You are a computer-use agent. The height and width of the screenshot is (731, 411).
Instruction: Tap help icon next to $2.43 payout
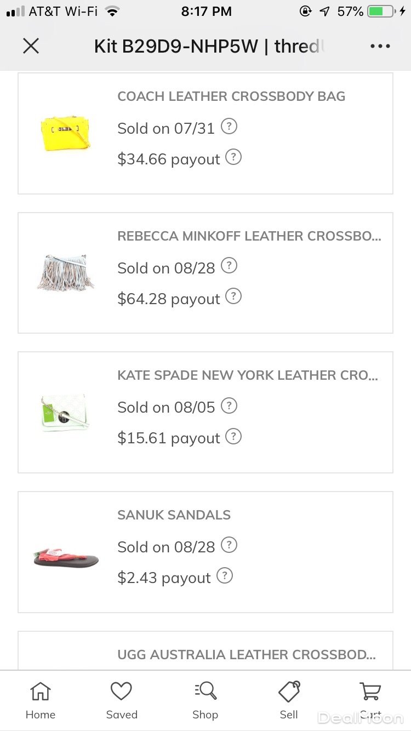coord(225,576)
